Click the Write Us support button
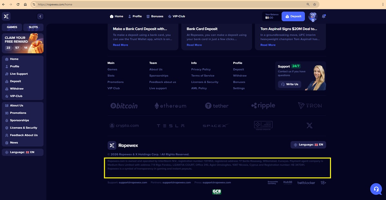 click(x=289, y=84)
